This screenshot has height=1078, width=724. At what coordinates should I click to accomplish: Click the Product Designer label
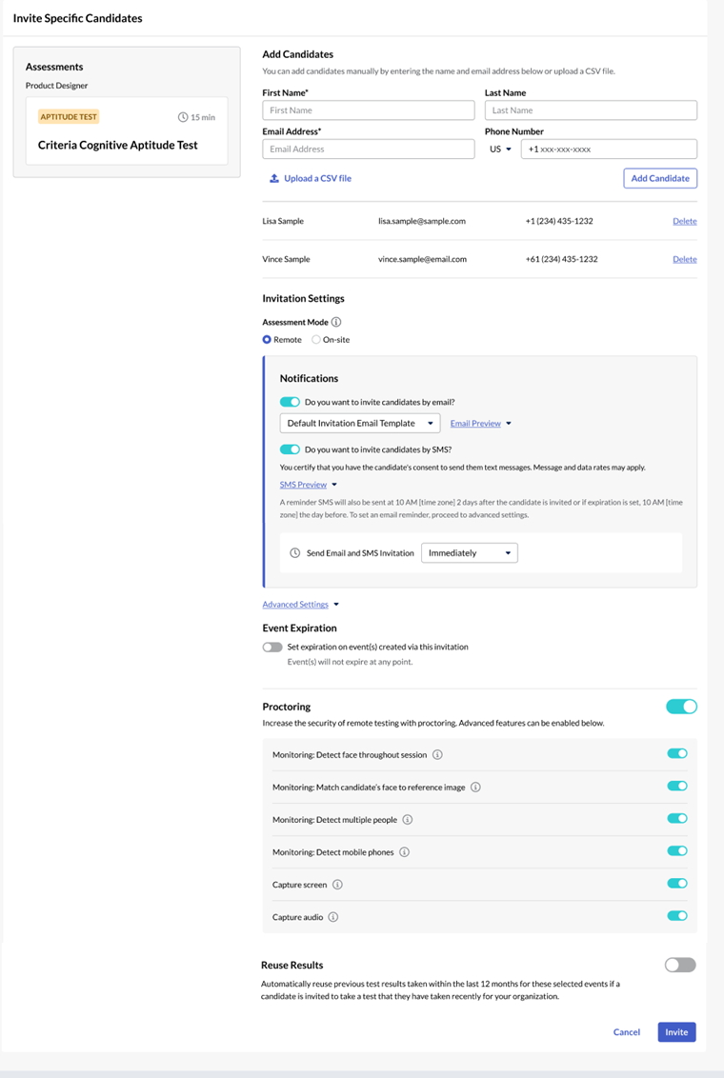[x=56, y=86]
